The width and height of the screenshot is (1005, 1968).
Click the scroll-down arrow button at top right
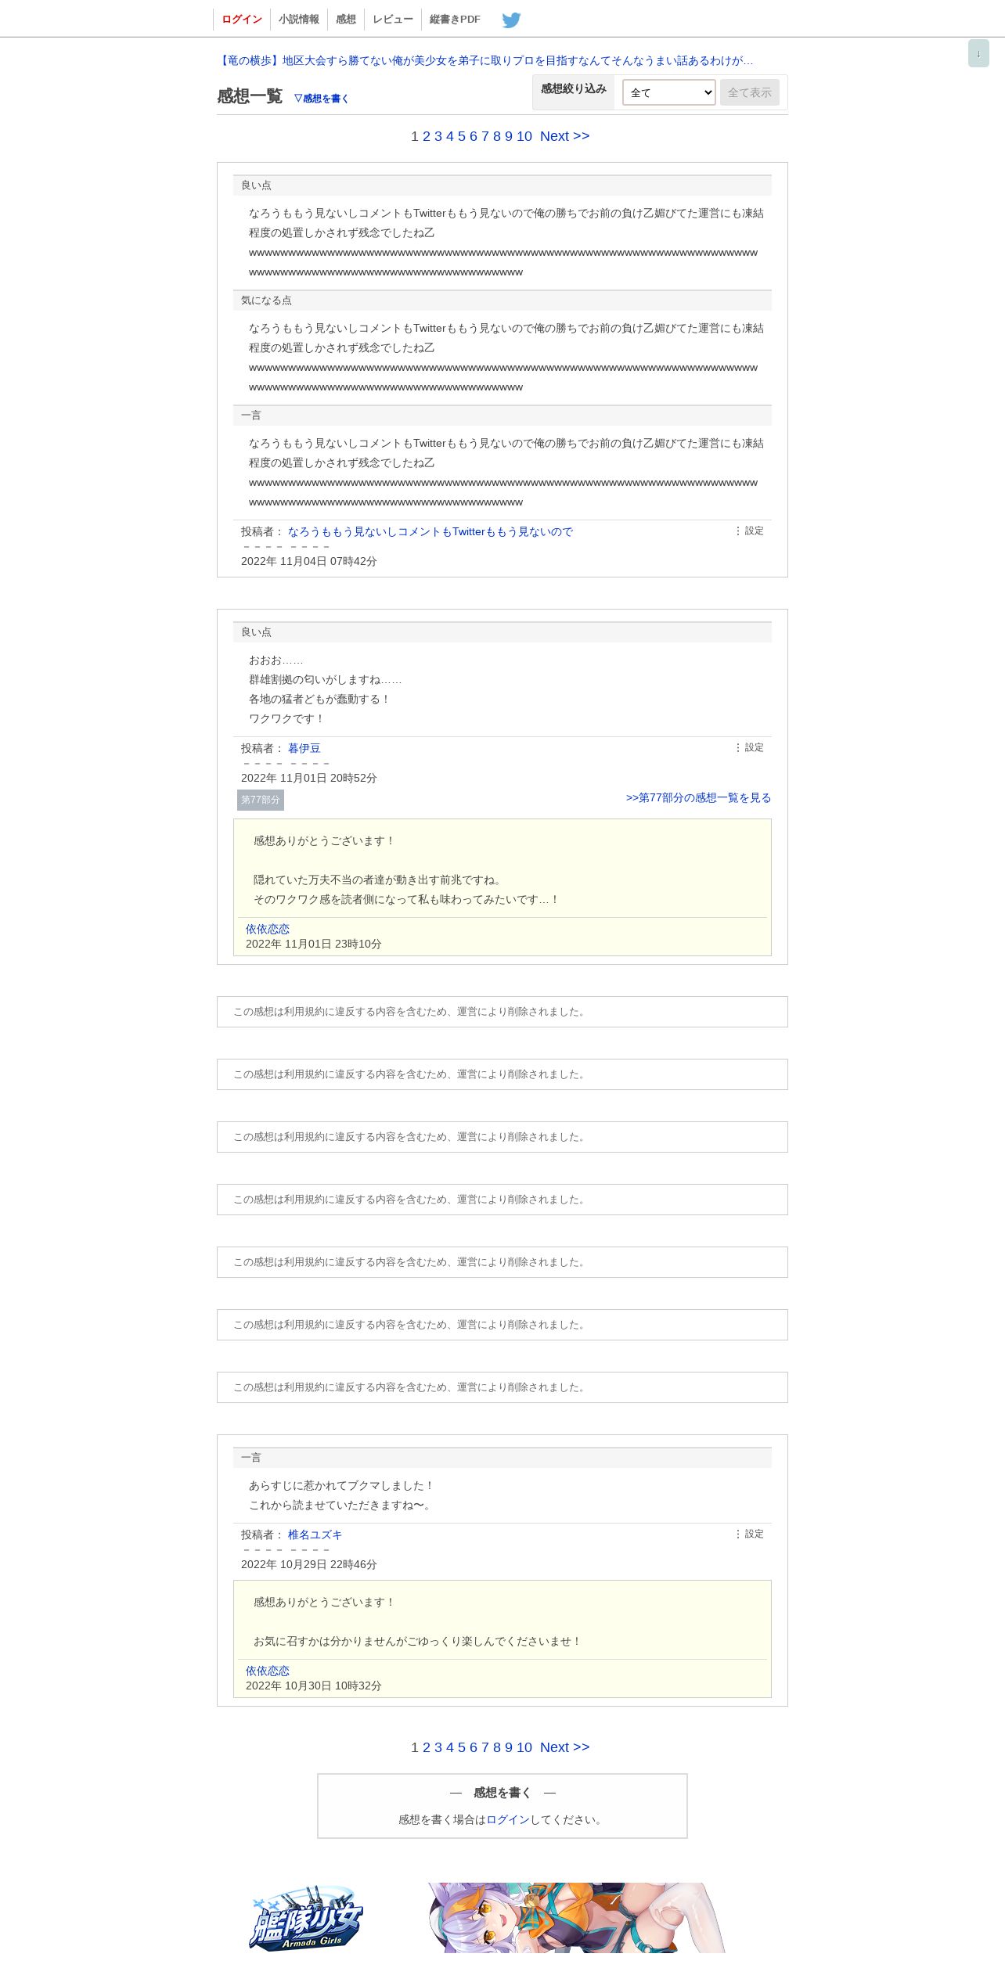click(x=978, y=53)
